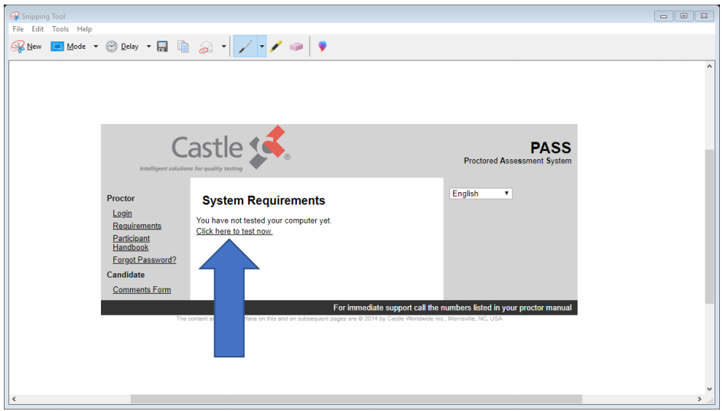Click the vertical scrollbar up arrow
This screenshot has width=723, height=411.
click(x=709, y=67)
